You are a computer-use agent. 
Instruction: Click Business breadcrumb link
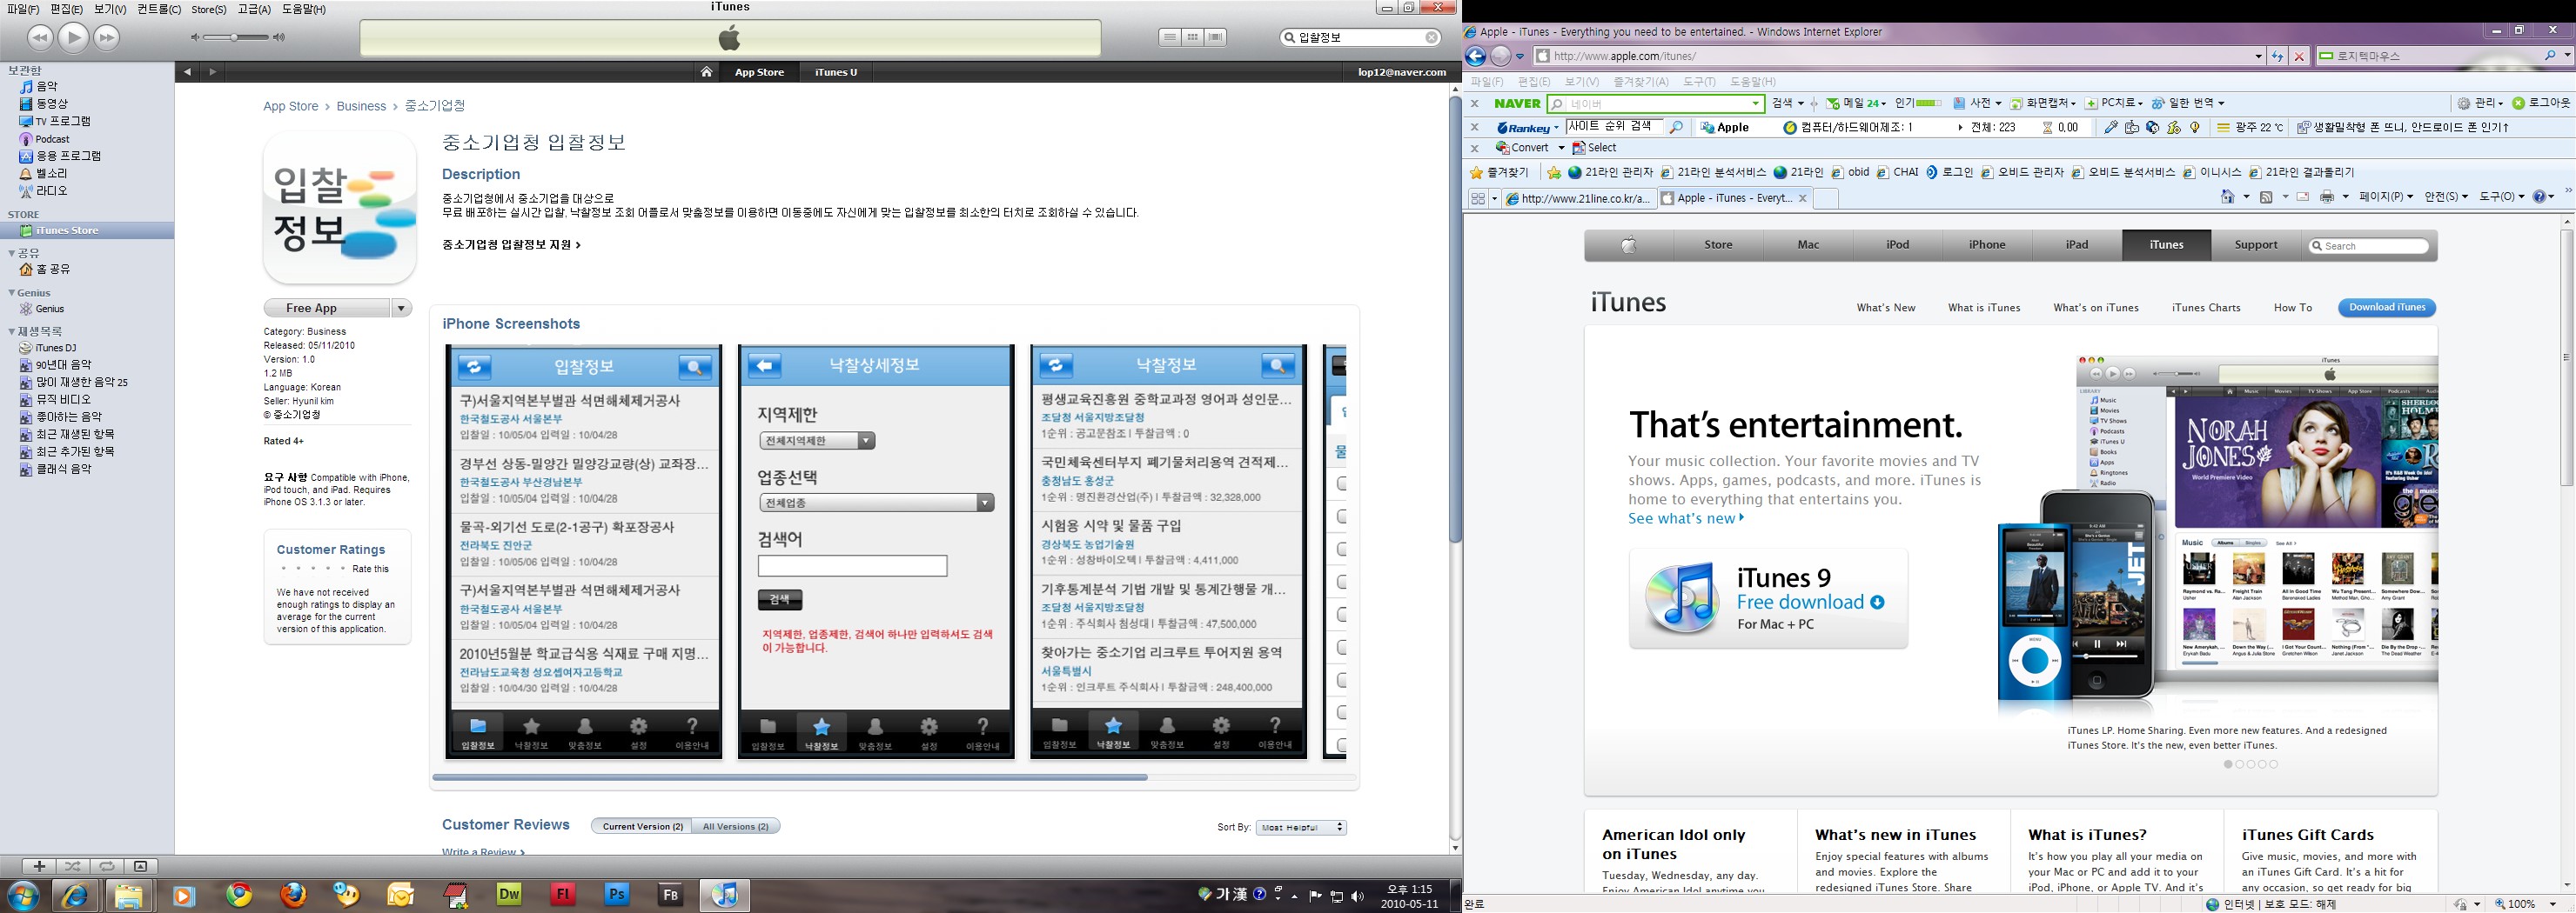[x=361, y=106]
